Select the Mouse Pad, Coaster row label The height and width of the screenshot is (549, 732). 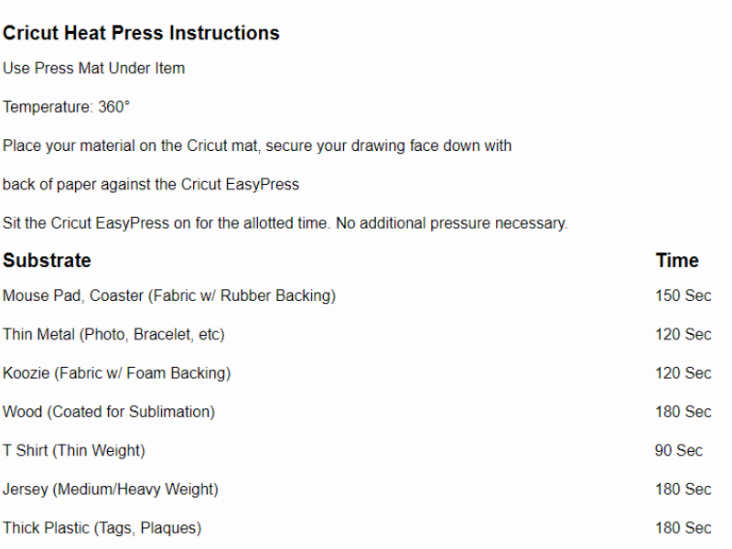point(169,296)
